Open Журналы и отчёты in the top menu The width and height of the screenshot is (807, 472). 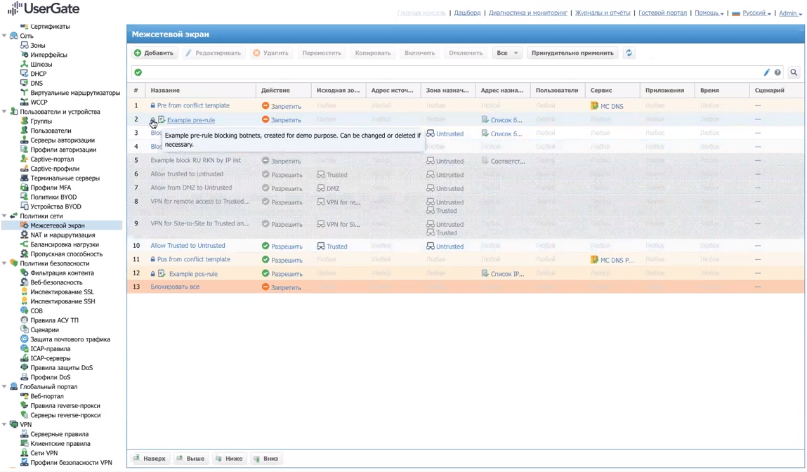(x=602, y=13)
